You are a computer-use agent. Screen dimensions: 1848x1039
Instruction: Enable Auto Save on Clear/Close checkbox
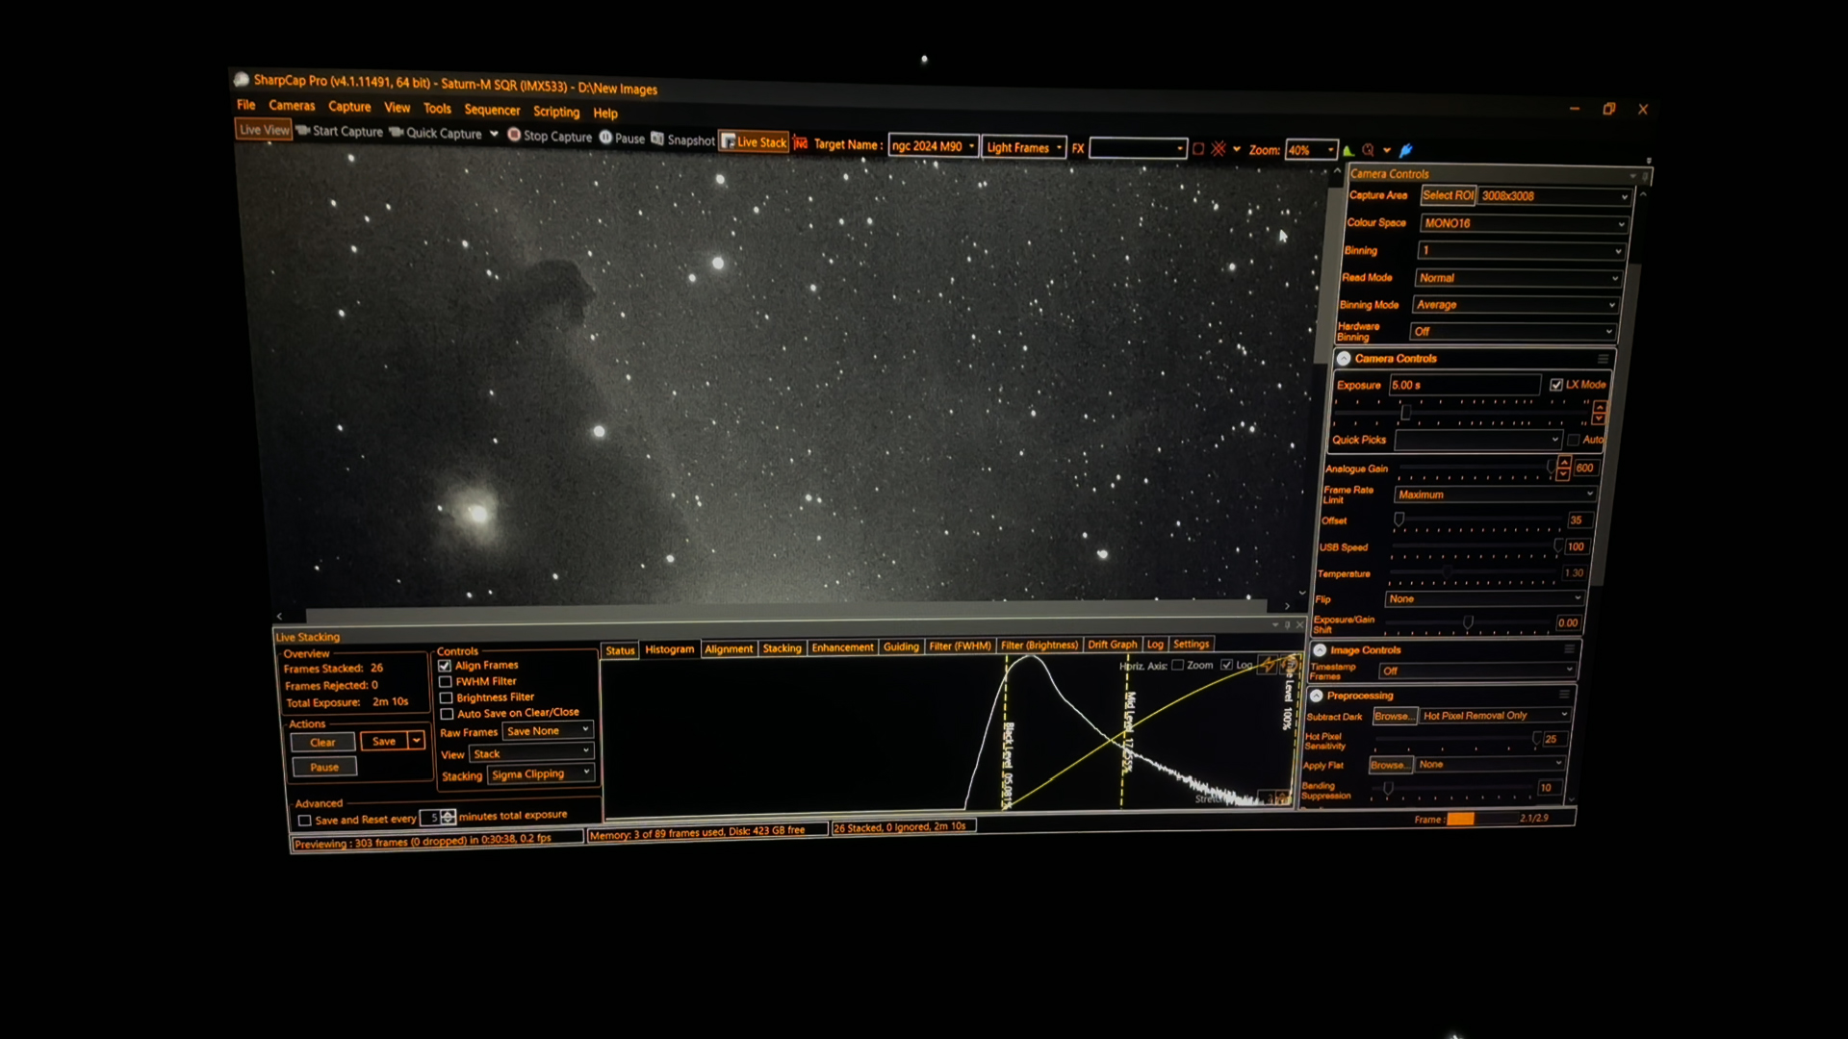point(448,714)
